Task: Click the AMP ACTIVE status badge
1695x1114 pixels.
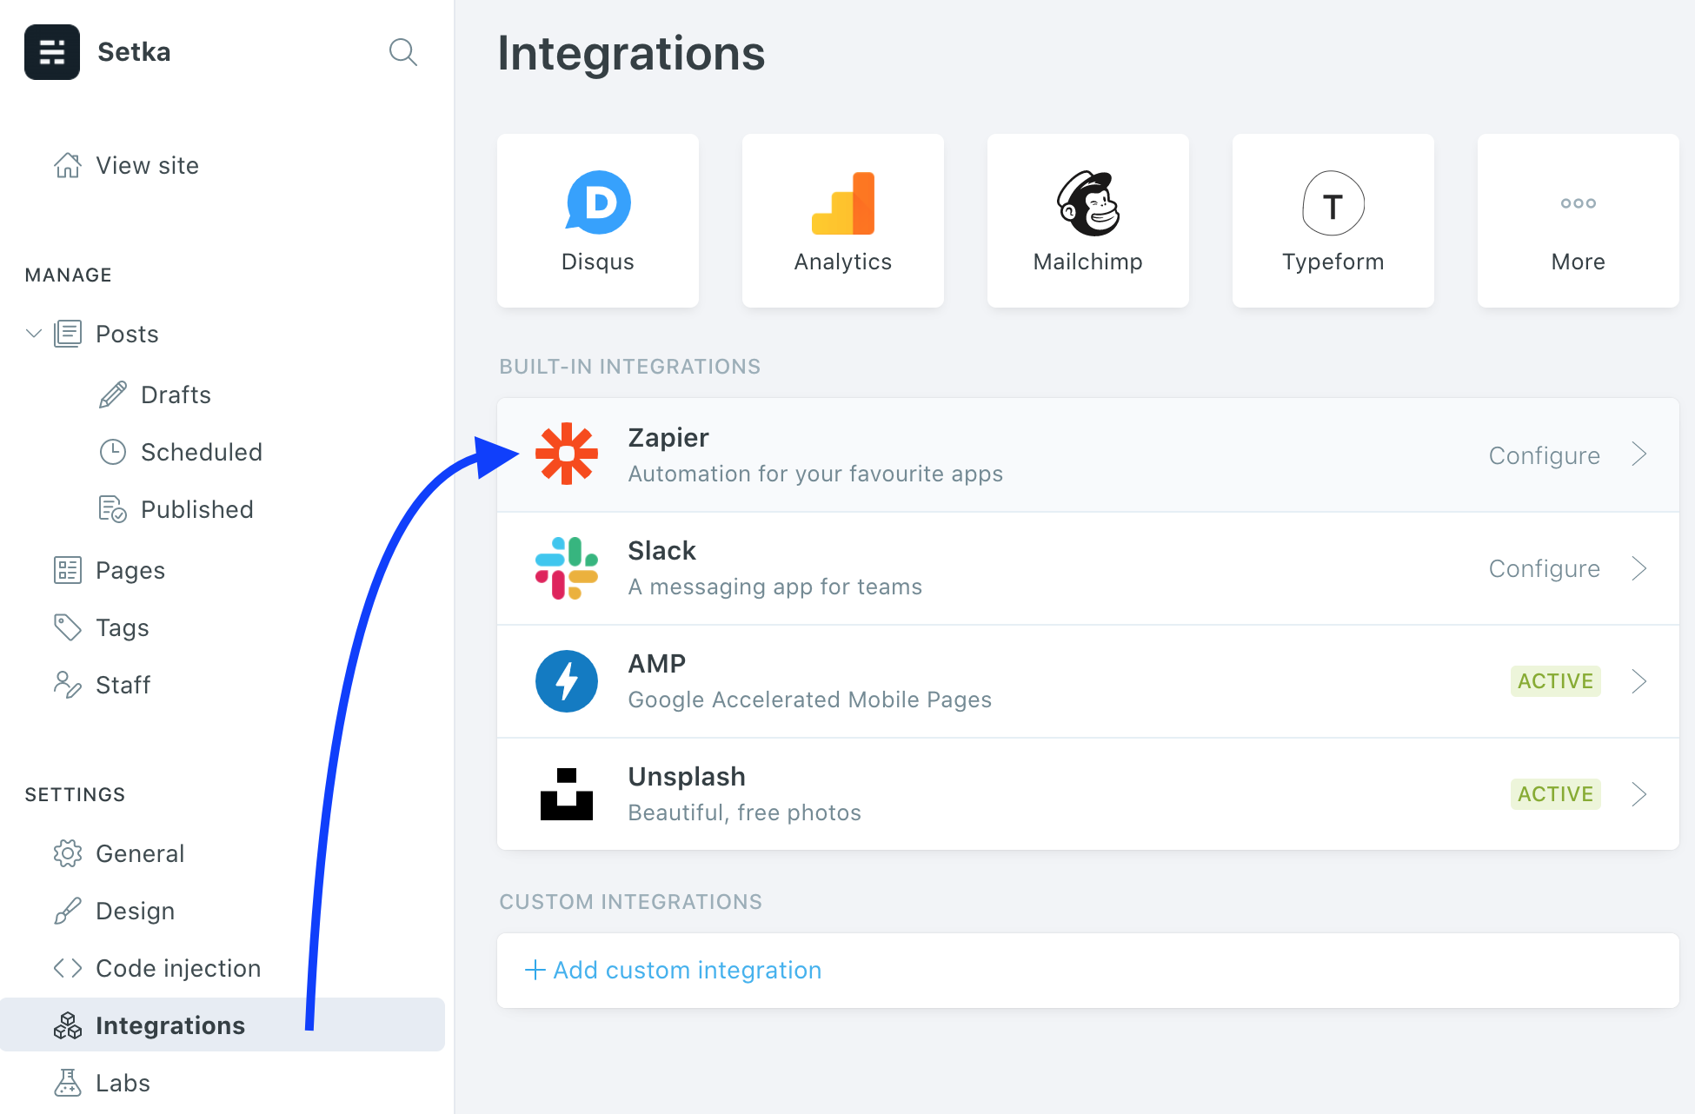Action: [x=1555, y=681]
